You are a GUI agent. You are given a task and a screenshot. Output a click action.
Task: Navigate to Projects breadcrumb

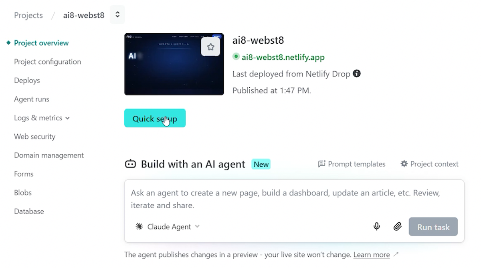[28, 15]
